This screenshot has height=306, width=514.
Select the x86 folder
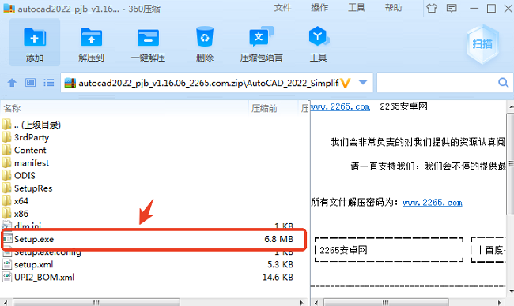point(154,214)
